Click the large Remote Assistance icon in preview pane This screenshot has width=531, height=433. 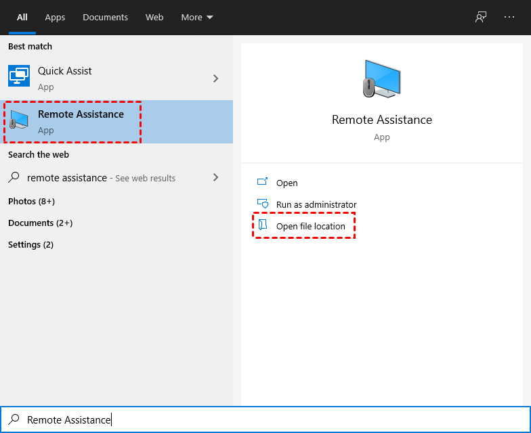(381, 80)
